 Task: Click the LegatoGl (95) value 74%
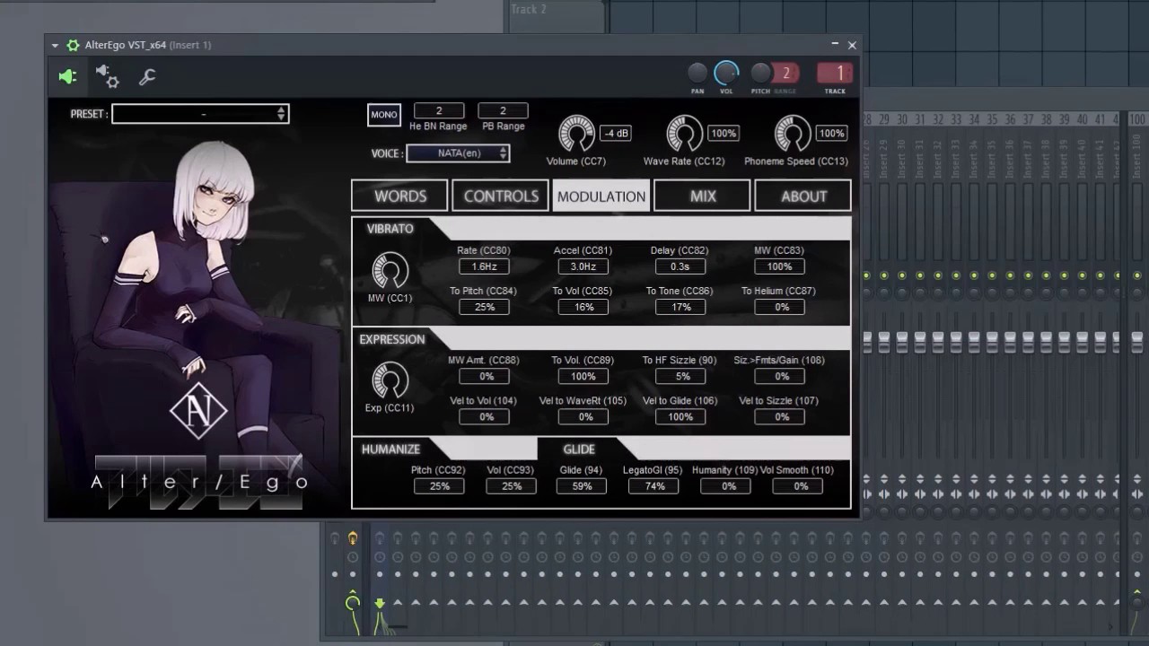[x=653, y=486]
